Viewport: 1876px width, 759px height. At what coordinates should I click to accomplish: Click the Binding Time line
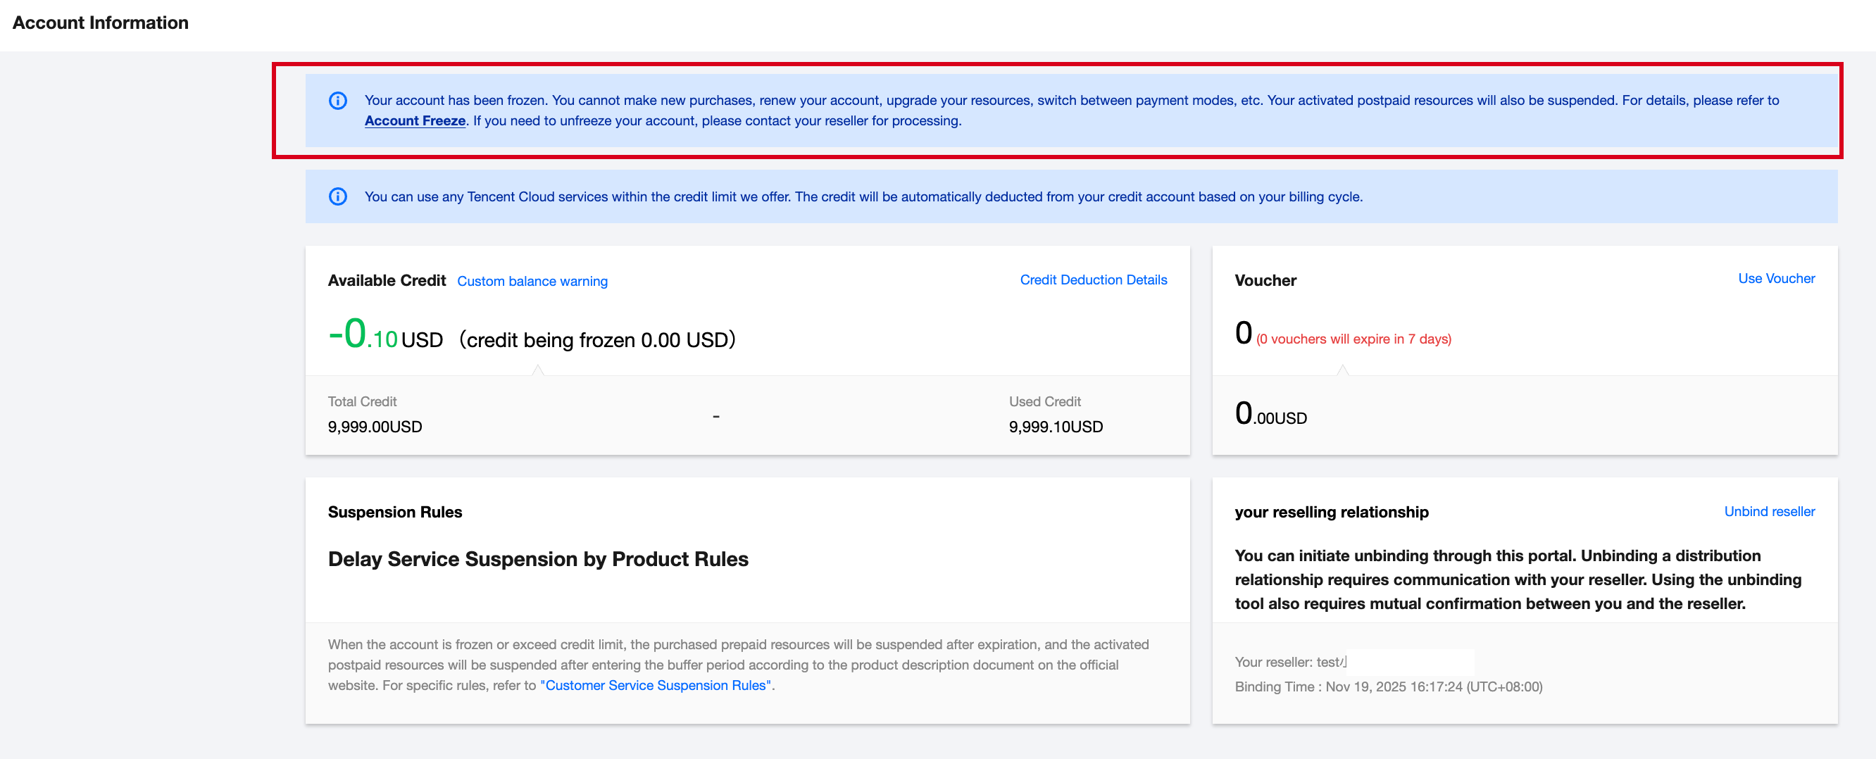(x=1388, y=687)
